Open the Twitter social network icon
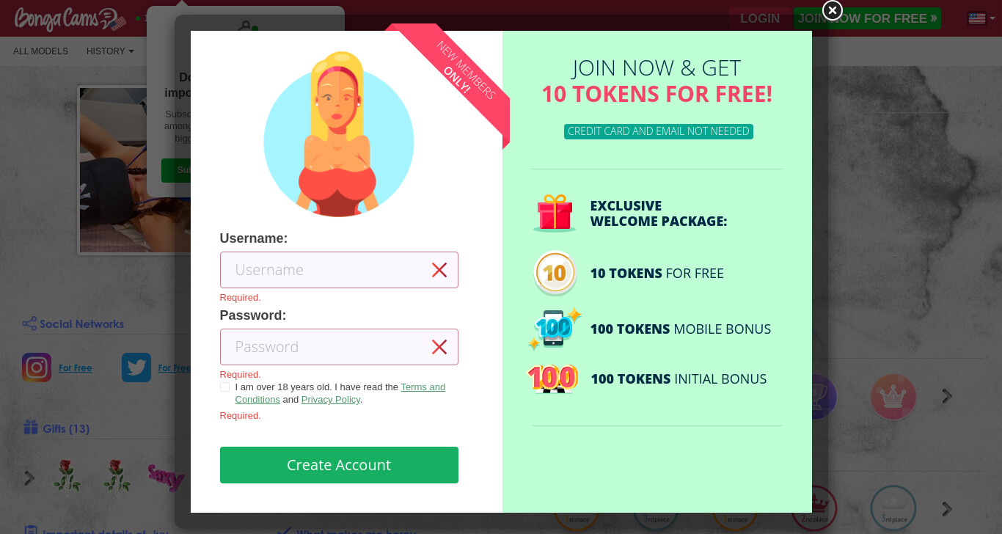Screen dimensions: 1002x534 pos(136,367)
